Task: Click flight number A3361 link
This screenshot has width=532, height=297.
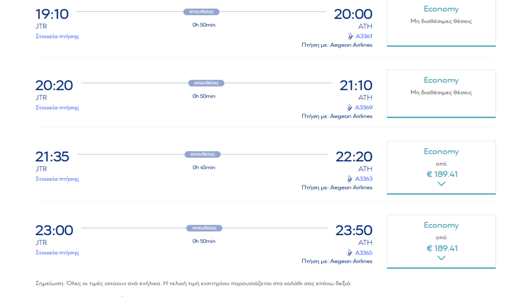Action: click(364, 36)
